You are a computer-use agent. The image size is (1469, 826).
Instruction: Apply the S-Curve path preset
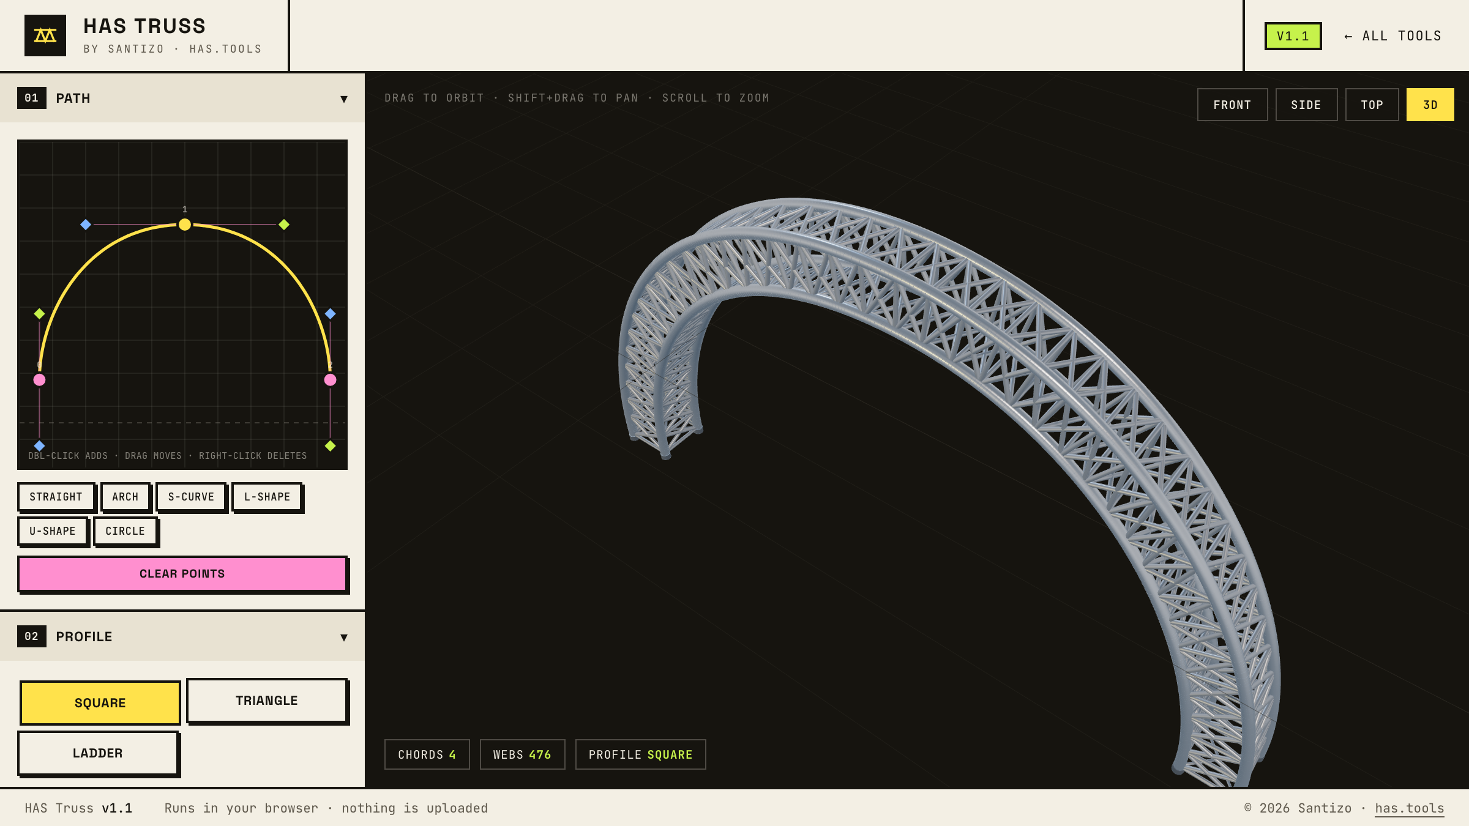[191, 497]
